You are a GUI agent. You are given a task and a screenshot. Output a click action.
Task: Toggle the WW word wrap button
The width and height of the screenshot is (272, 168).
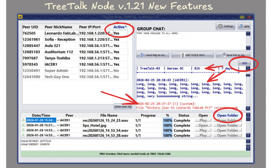[244, 63]
